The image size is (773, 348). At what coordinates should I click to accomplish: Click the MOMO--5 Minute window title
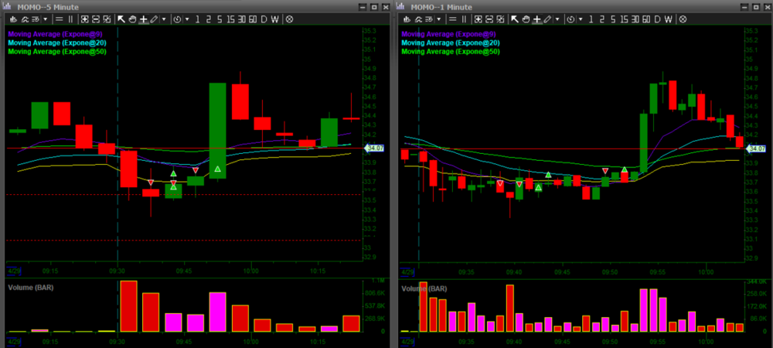point(46,6)
